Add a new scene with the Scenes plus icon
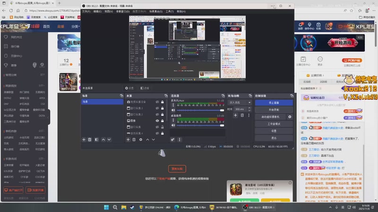 [x=84, y=139]
